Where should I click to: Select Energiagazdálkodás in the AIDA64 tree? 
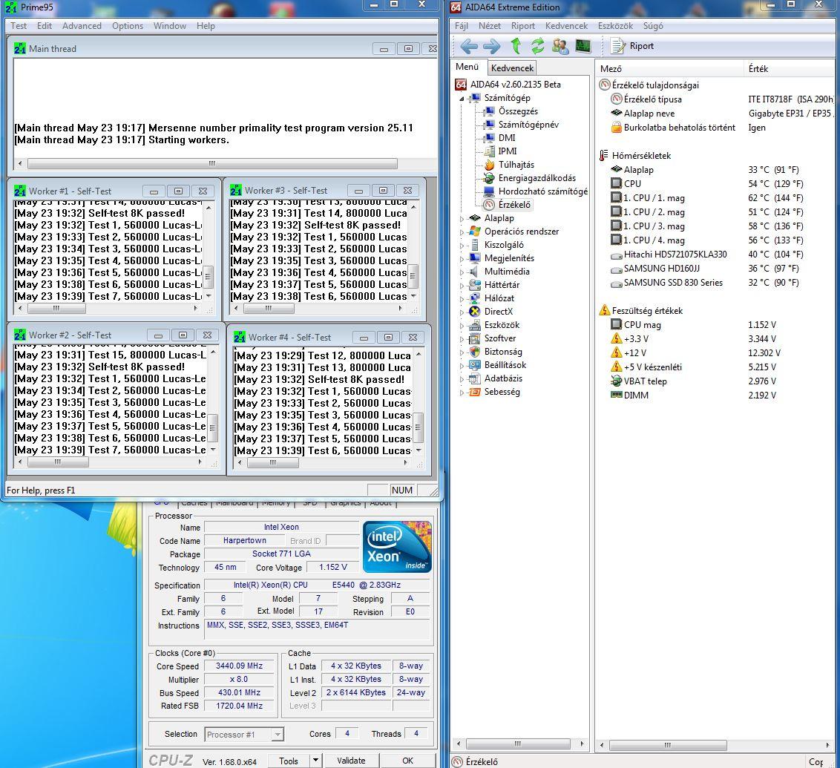[537, 178]
